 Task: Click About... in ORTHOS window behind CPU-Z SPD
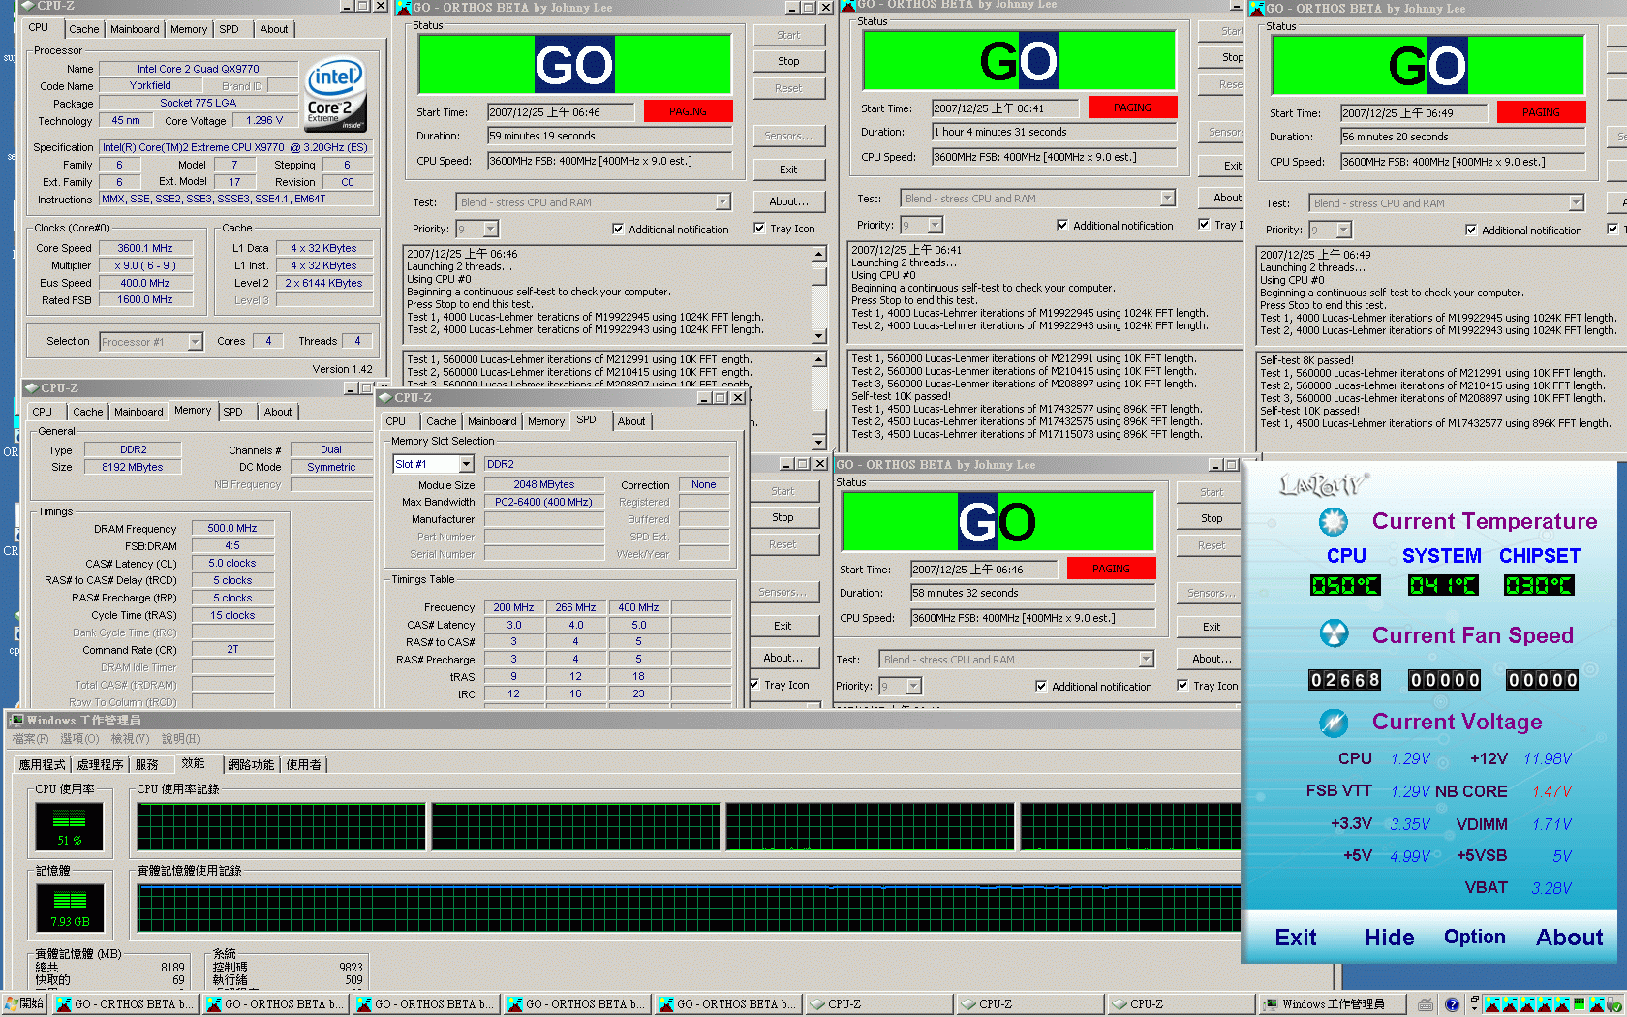coord(783,658)
